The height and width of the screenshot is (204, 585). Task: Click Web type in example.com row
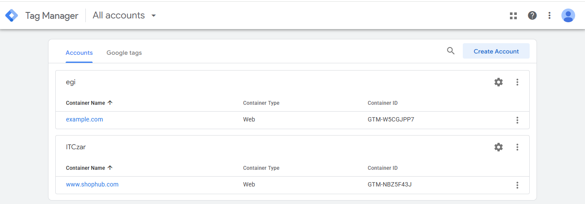point(249,119)
